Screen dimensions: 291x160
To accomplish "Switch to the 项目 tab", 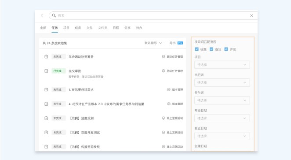I will (x=66, y=28).
